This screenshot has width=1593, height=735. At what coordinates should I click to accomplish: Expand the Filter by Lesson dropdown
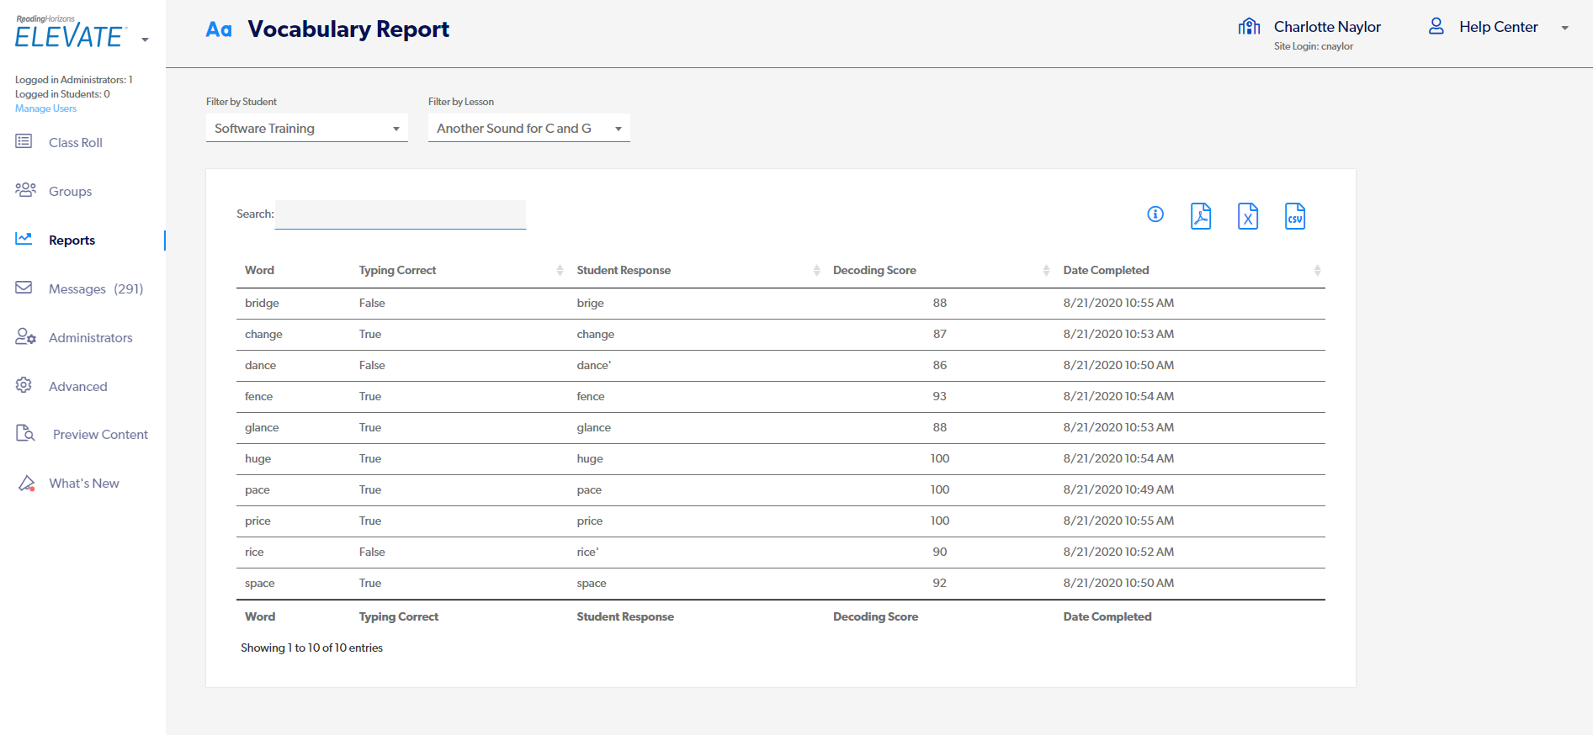click(528, 129)
